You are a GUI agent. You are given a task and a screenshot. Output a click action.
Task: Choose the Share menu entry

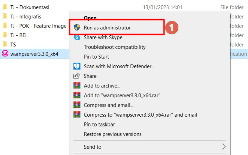[x=90, y=76]
